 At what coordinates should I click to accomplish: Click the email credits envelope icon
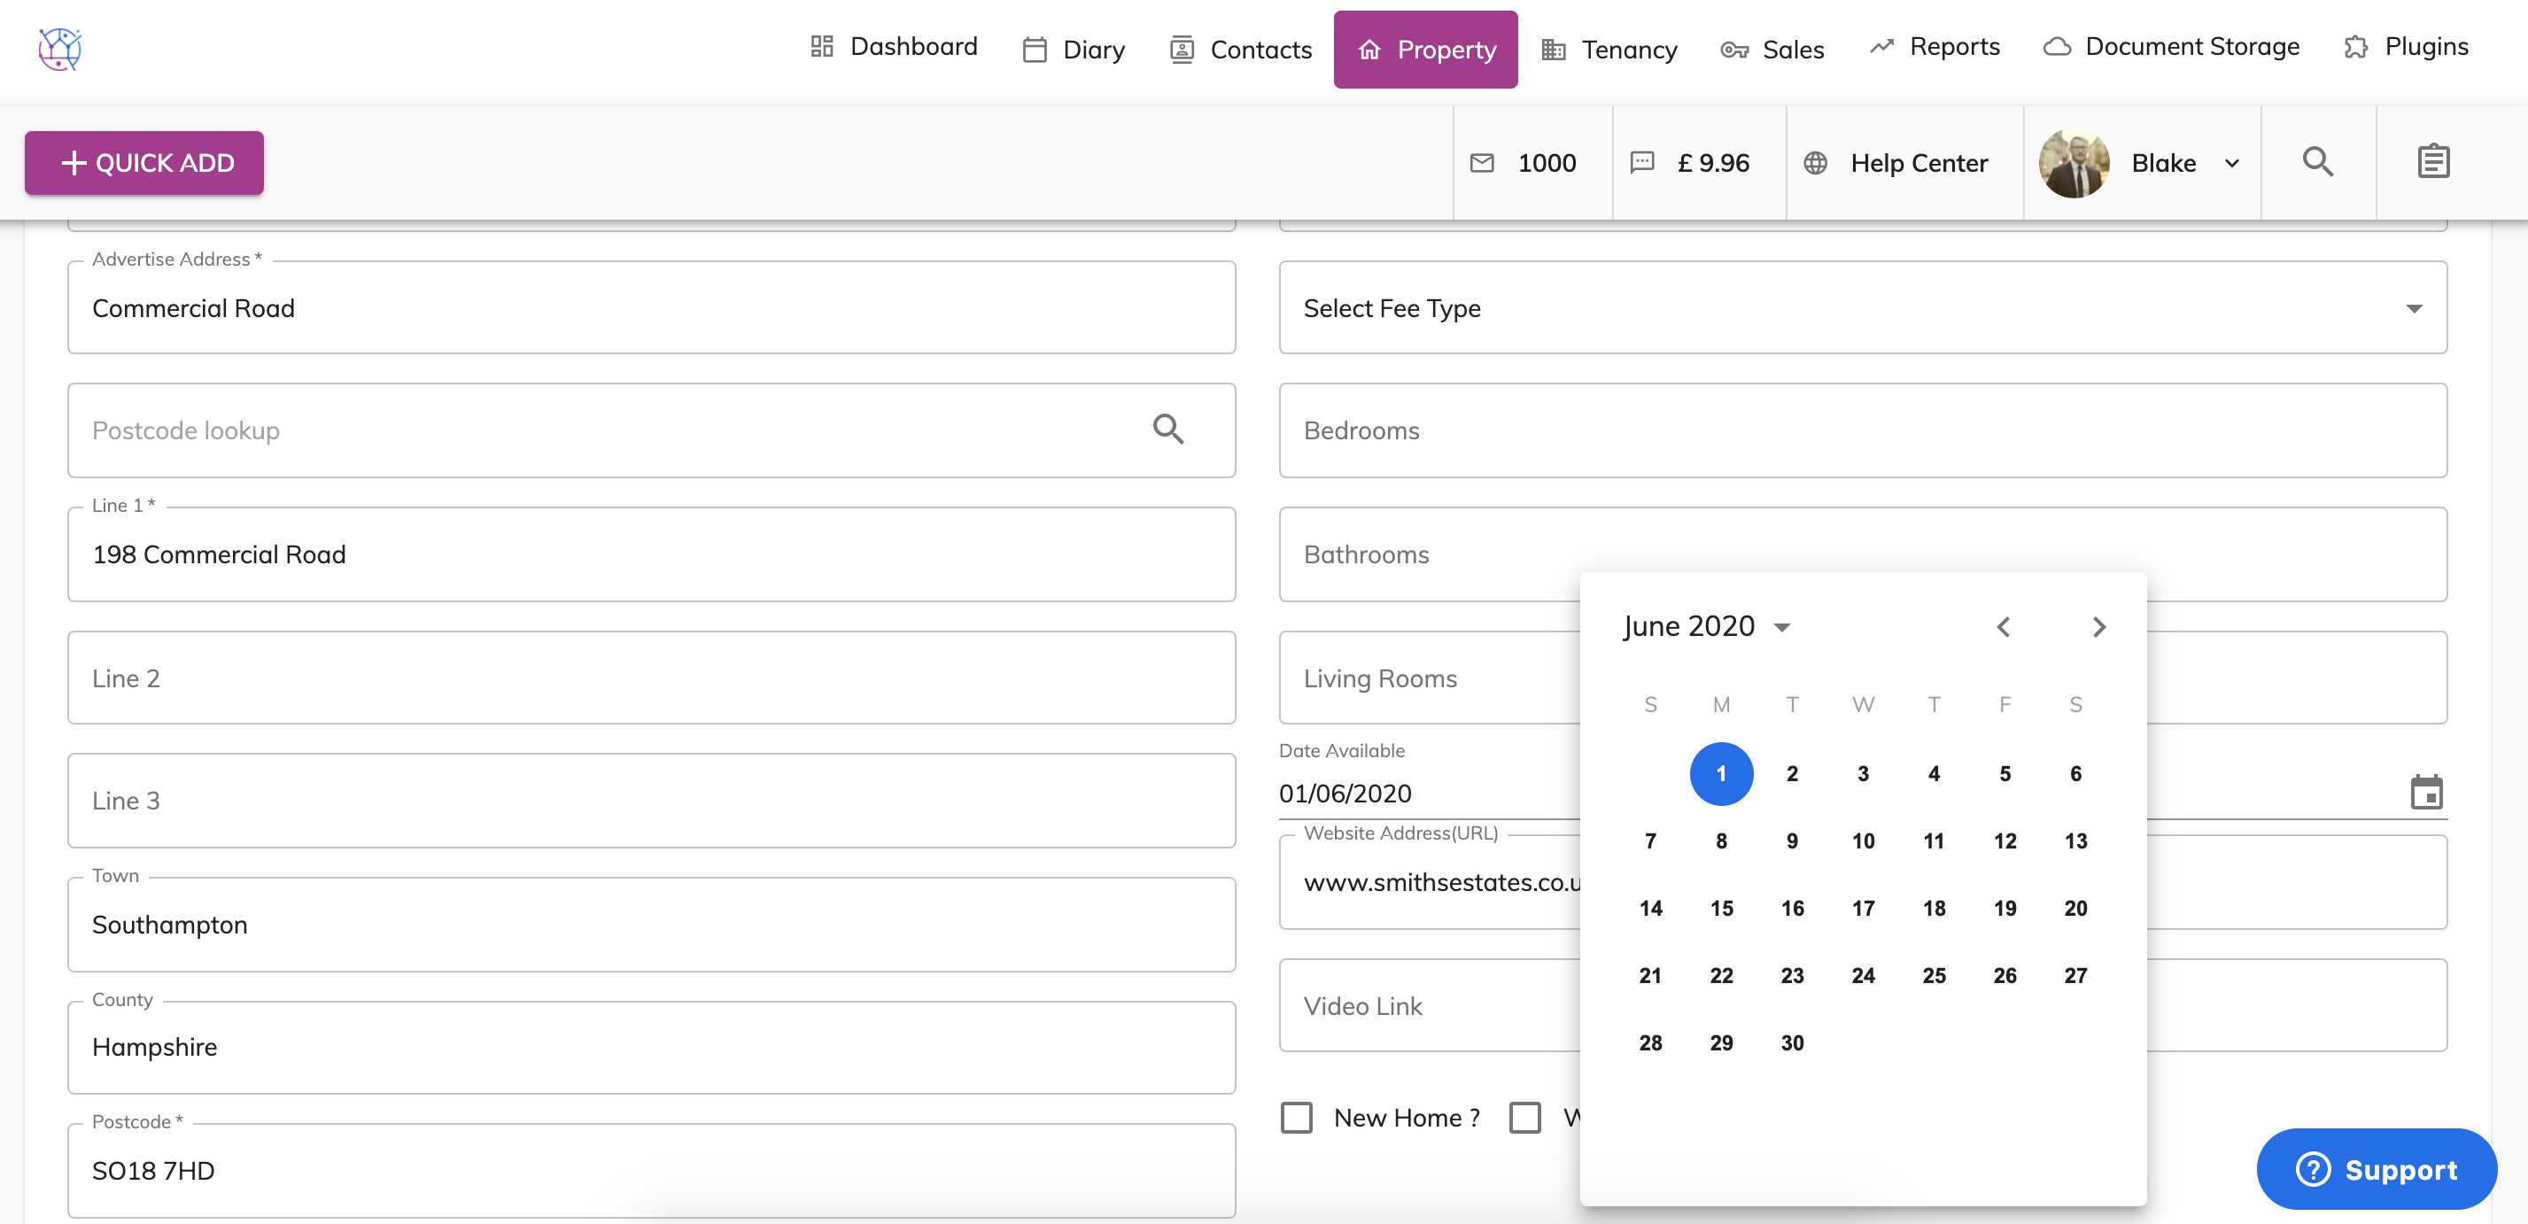coord(1482,163)
